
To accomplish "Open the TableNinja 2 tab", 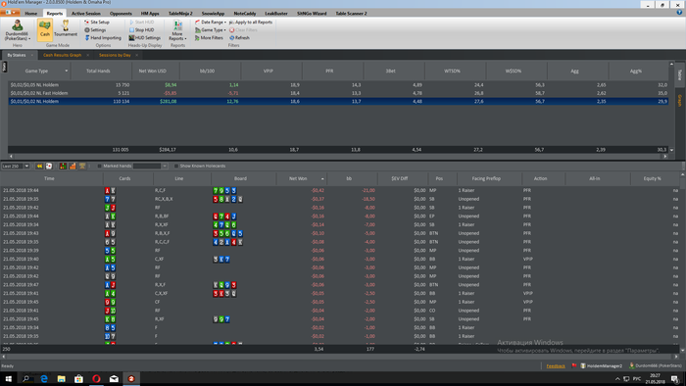I will click(x=180, y=13).
